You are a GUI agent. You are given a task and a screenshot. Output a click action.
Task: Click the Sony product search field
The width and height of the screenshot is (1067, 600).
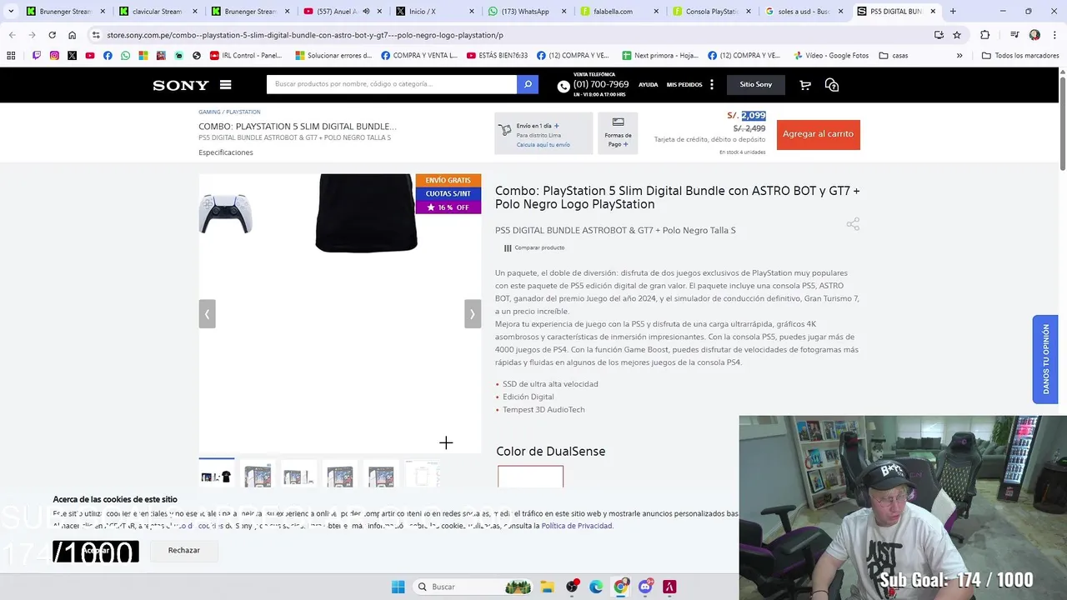pos(392,84)
